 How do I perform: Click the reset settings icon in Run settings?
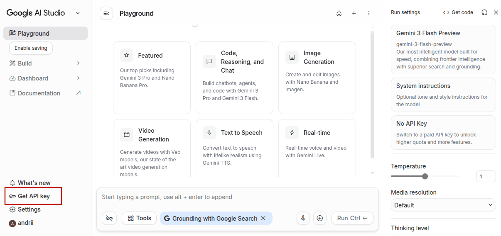(x=484, y=12)
